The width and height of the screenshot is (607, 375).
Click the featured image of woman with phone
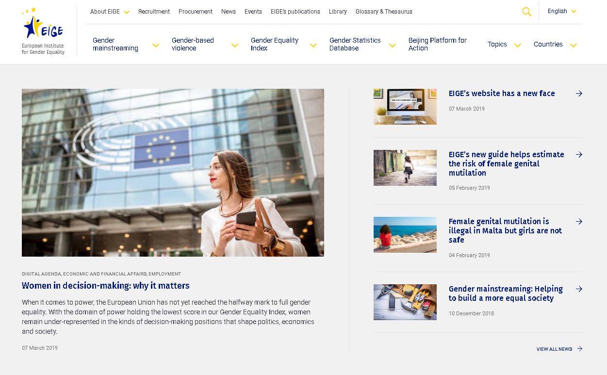click(x=173, y=173)
